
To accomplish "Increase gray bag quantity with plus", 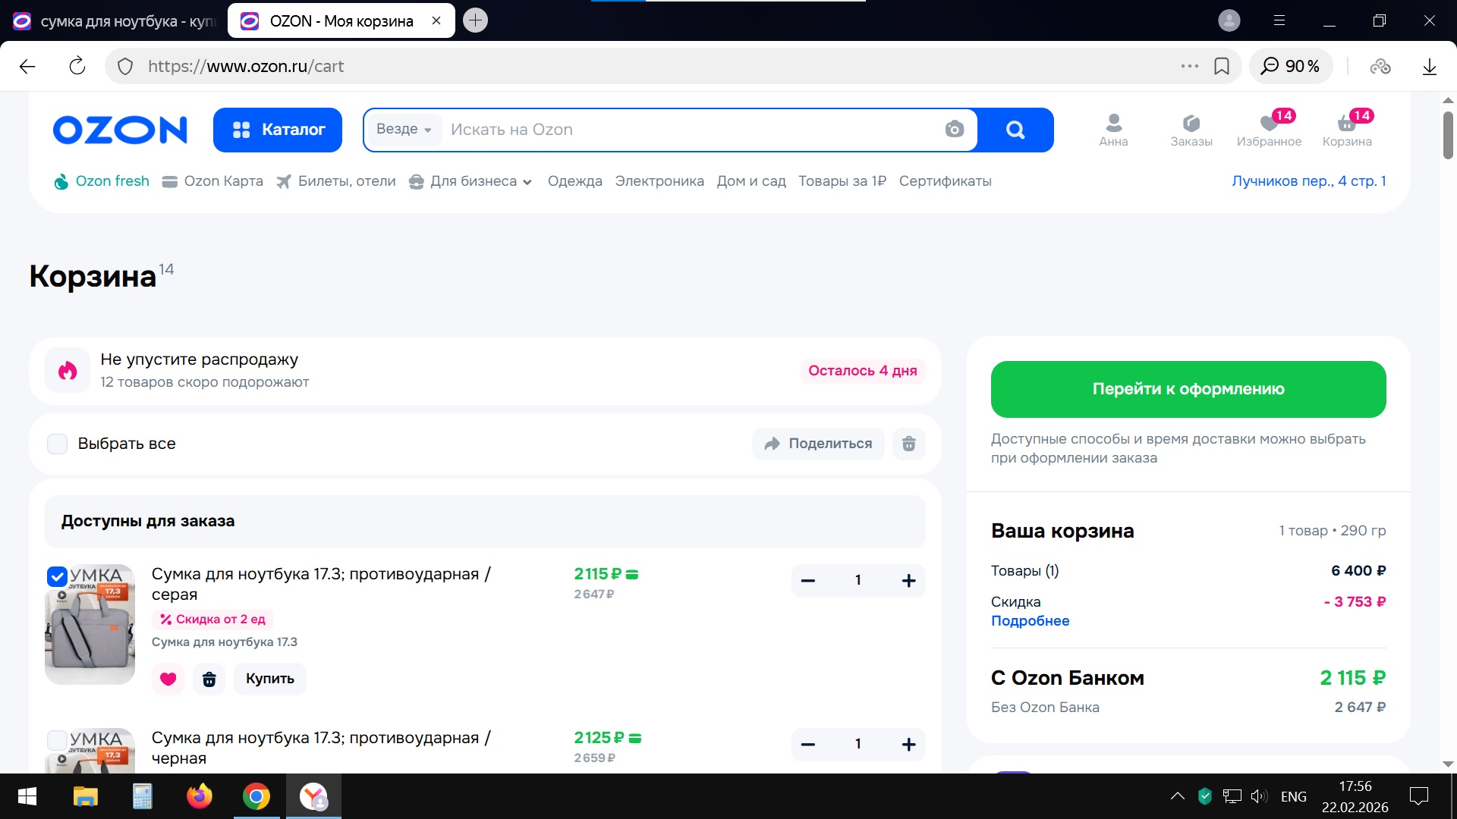I will [x=908, y=581].
